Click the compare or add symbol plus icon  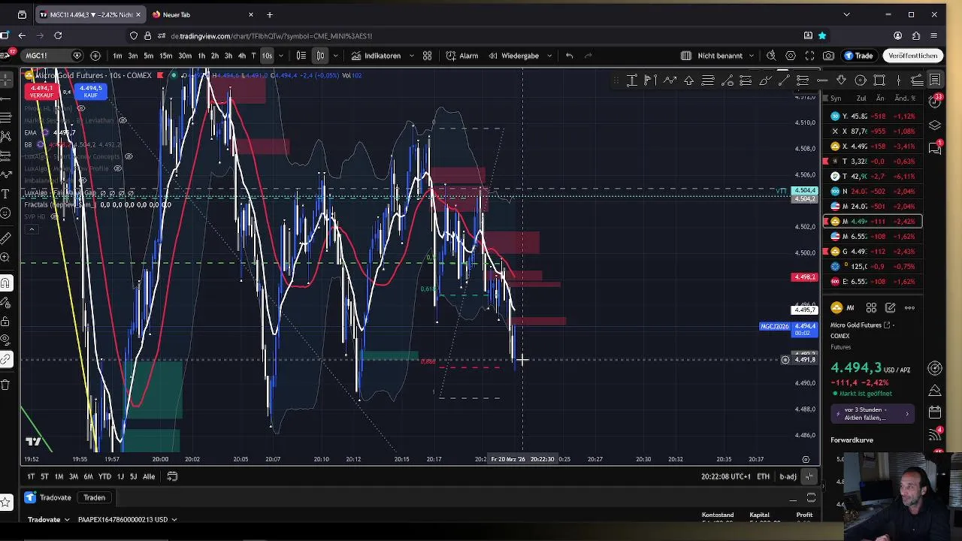coord(95,56)
